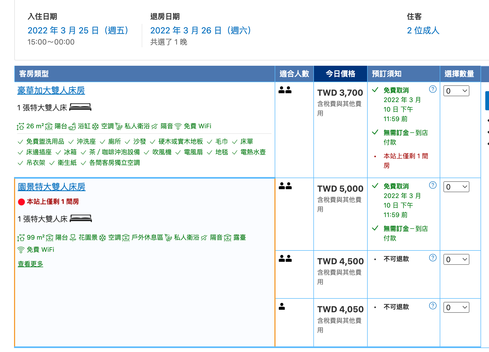This screenshot has width=489, height=352.
Task: Open quantity dropdown for TWD 3,700 room
Action: tap(456, 91)
